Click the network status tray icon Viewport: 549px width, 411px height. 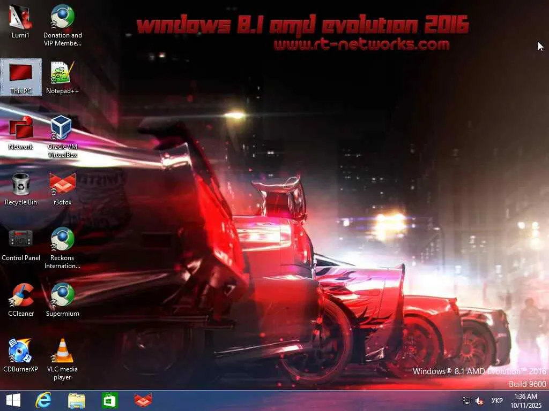[466, 401]
